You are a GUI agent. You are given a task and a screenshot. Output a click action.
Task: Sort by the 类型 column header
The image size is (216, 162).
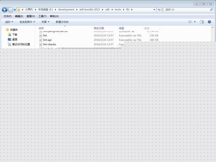pos(121,28)
